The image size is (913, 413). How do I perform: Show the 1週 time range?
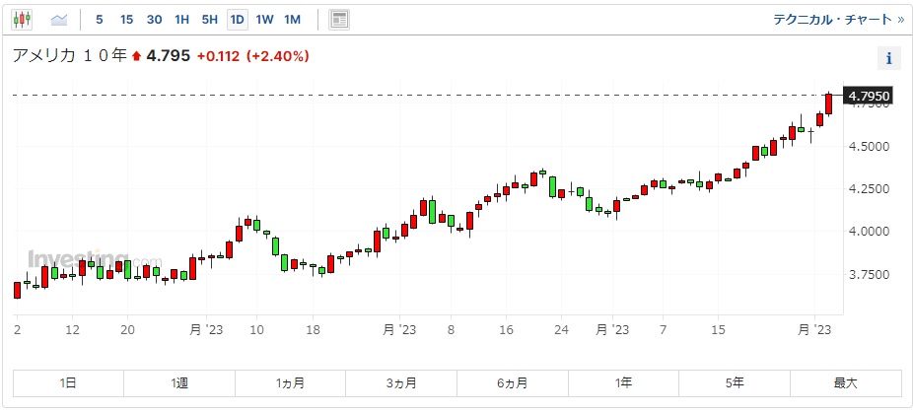coord(179,382)
